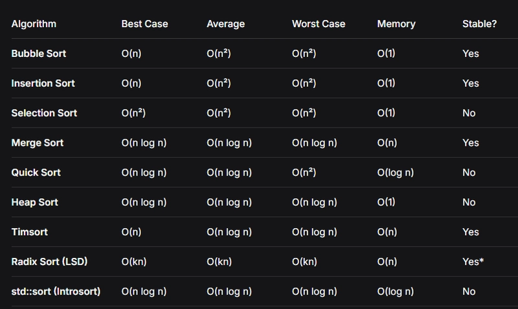Click the Memory column header

point(396,24)
